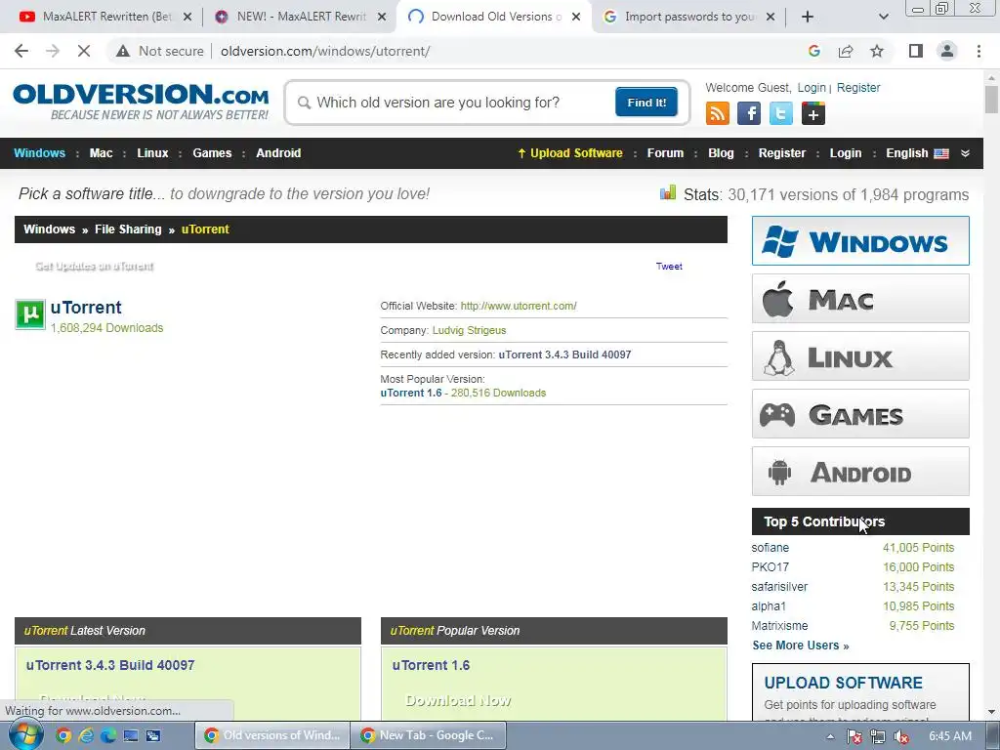Image resolution: width=1000 pixels, height=750 pixels.
Task: Toggle the browser side panel icon
Action: point(916,51)
